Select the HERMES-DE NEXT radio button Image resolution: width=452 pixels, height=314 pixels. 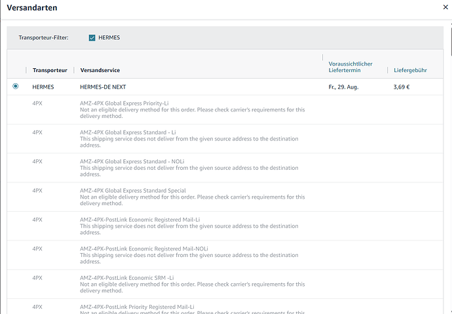[16, 86]
